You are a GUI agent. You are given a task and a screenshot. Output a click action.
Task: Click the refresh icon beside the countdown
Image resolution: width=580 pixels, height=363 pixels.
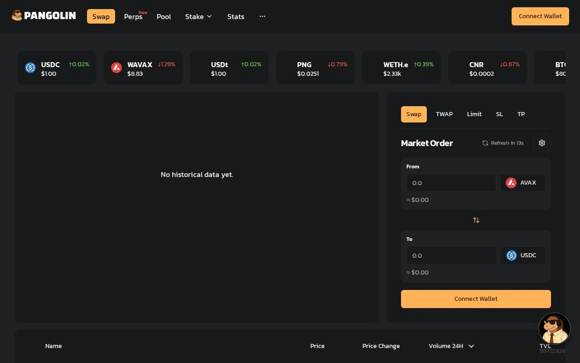485,143
